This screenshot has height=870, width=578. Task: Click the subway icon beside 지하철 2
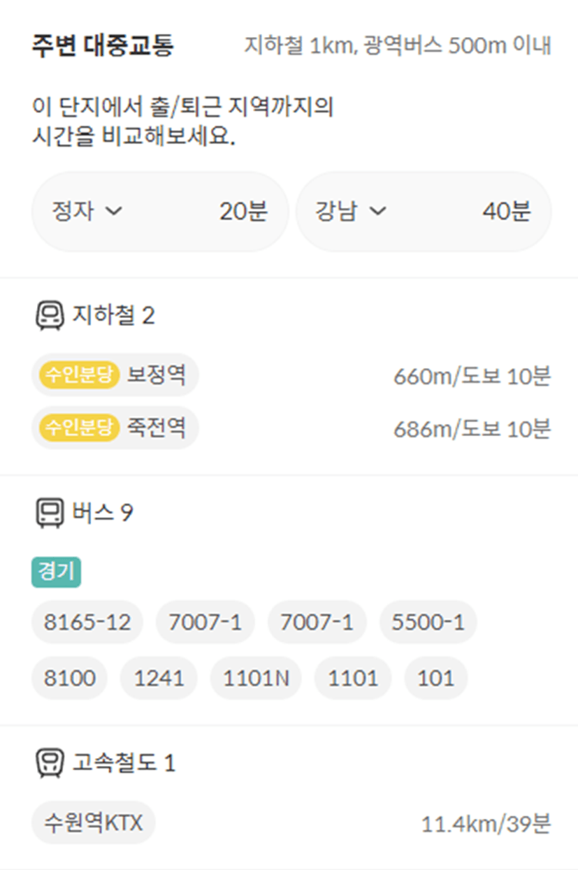coord(49,316)
